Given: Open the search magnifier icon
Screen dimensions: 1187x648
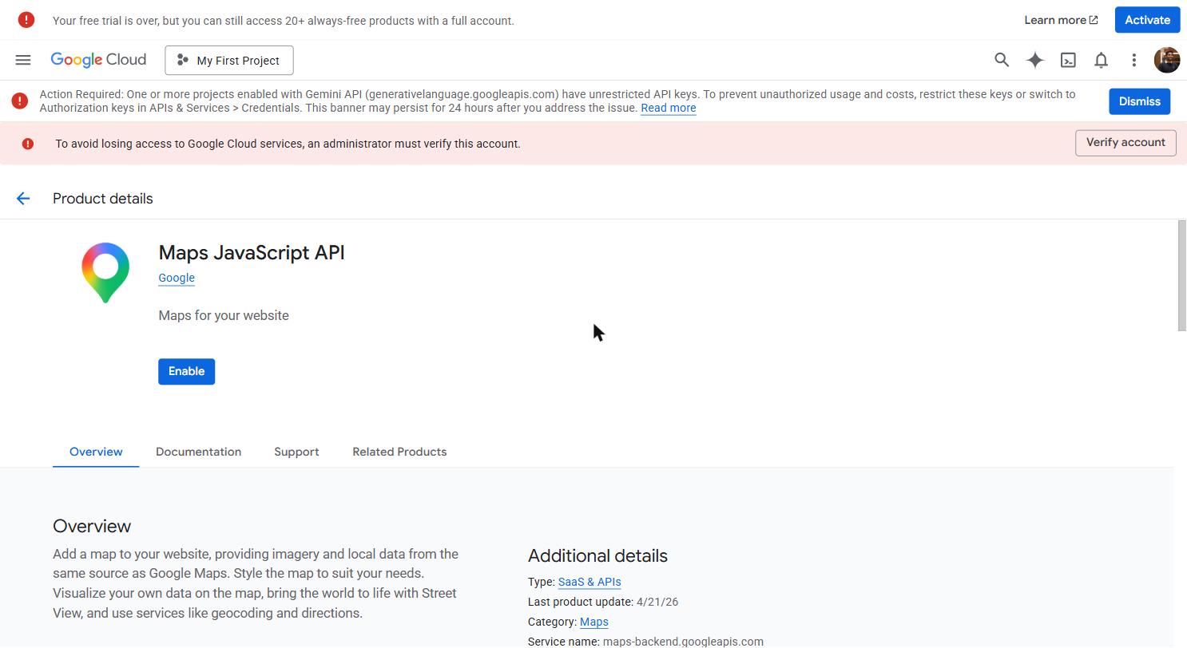Looking at the screenshot, I should 1002,60.
